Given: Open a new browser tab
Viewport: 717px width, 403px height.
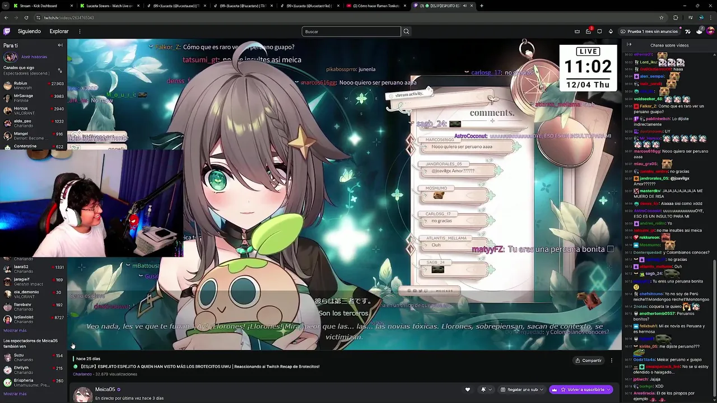Looking at the screenshot, I should 482,6.
